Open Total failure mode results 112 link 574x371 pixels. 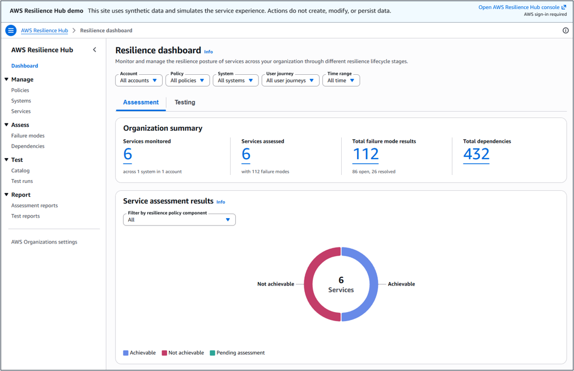pyautogui.click(x=365, y=154)
